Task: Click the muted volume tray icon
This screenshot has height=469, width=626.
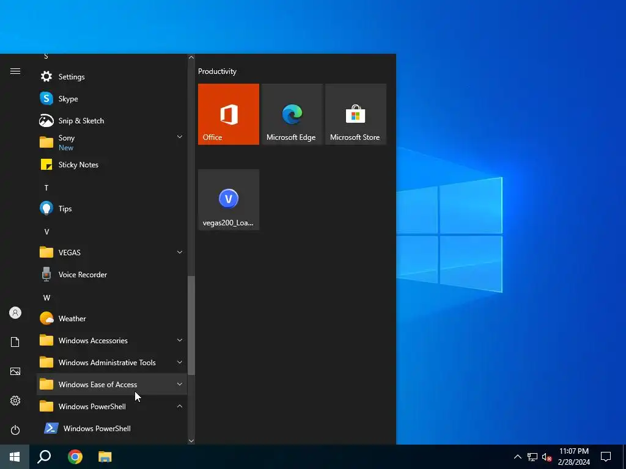Action: (547, 457)
